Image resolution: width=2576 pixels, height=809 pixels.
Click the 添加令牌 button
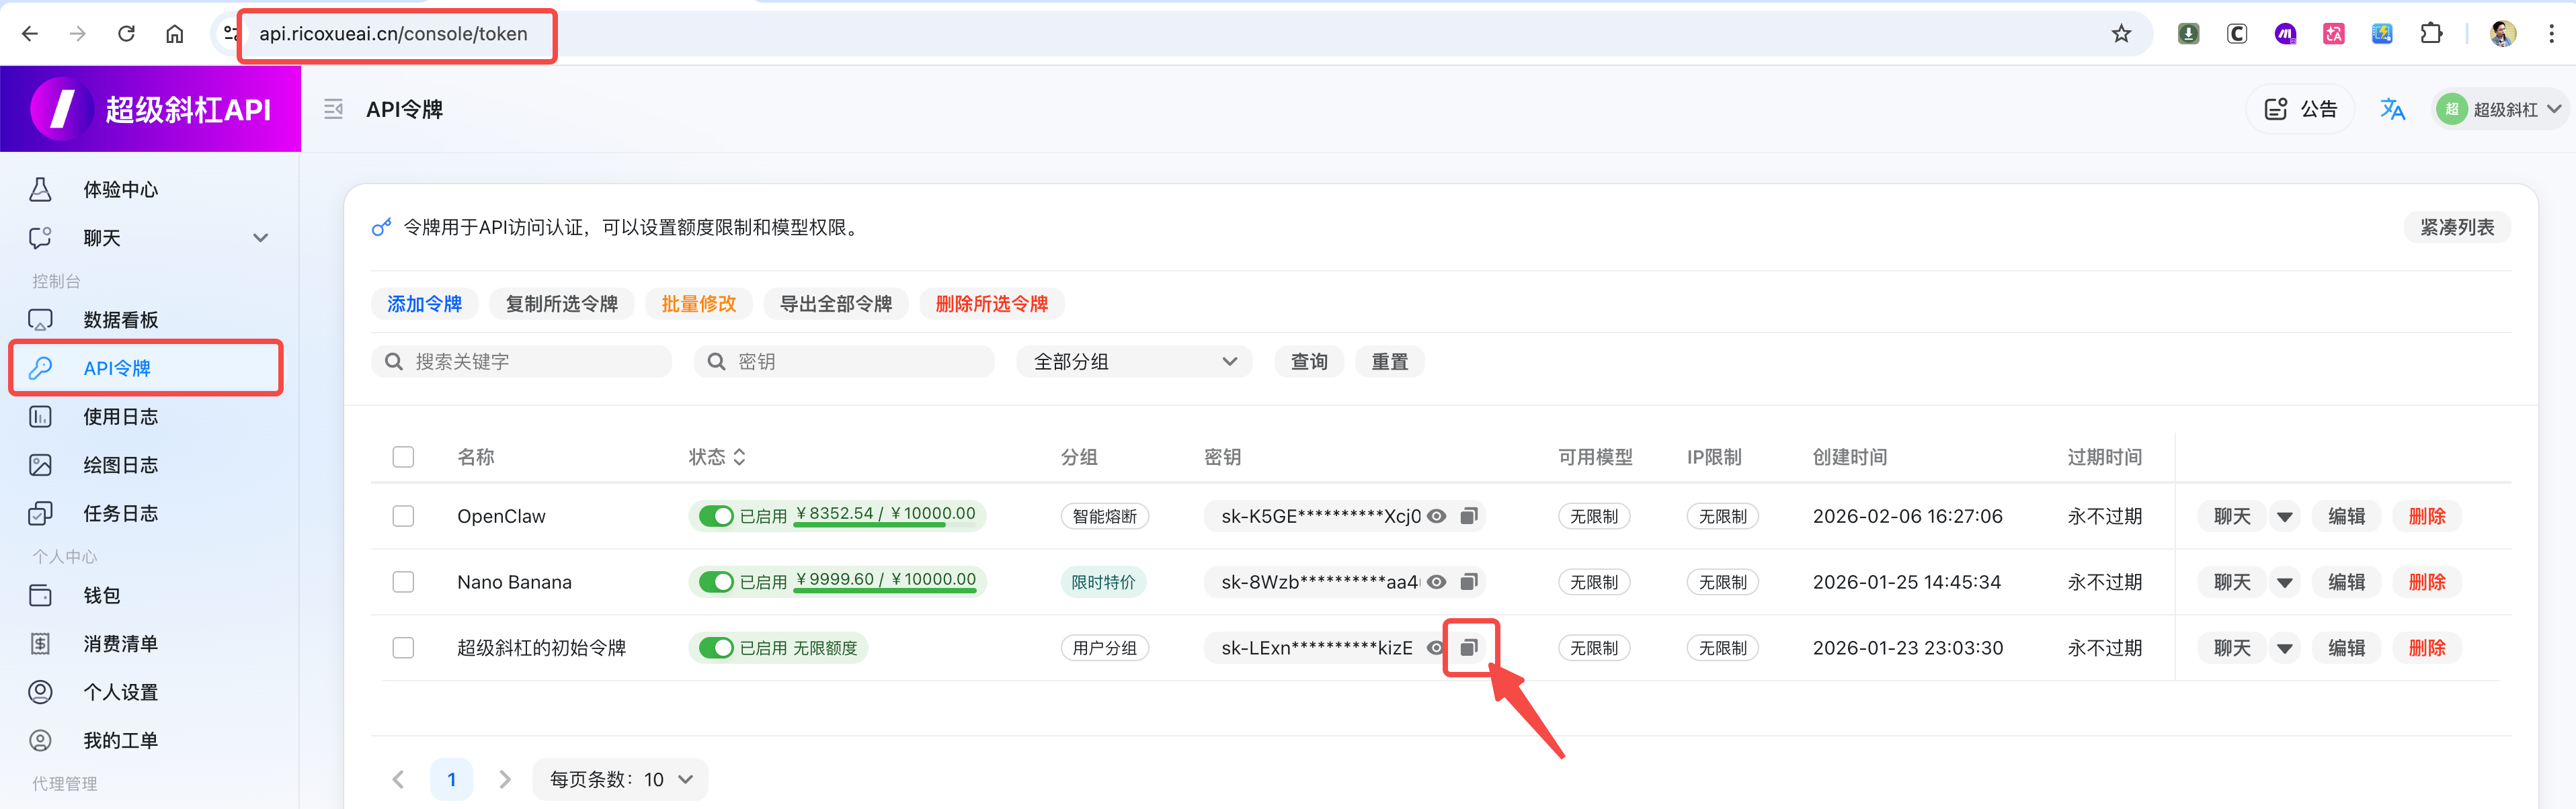coord(424,304)
